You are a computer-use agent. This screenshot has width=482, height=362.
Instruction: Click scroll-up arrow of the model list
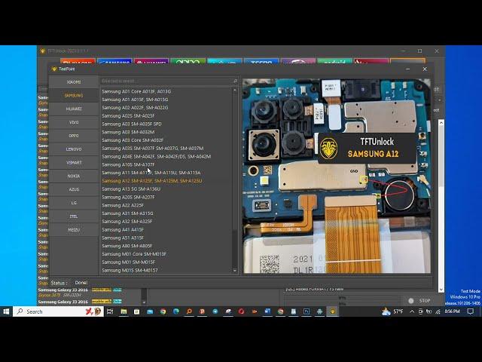pyautogui.click(x=235, y=90)
